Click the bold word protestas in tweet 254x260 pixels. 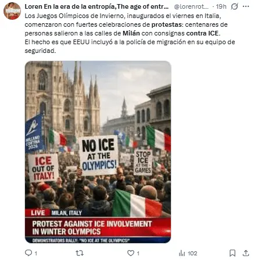pos(167,24)
